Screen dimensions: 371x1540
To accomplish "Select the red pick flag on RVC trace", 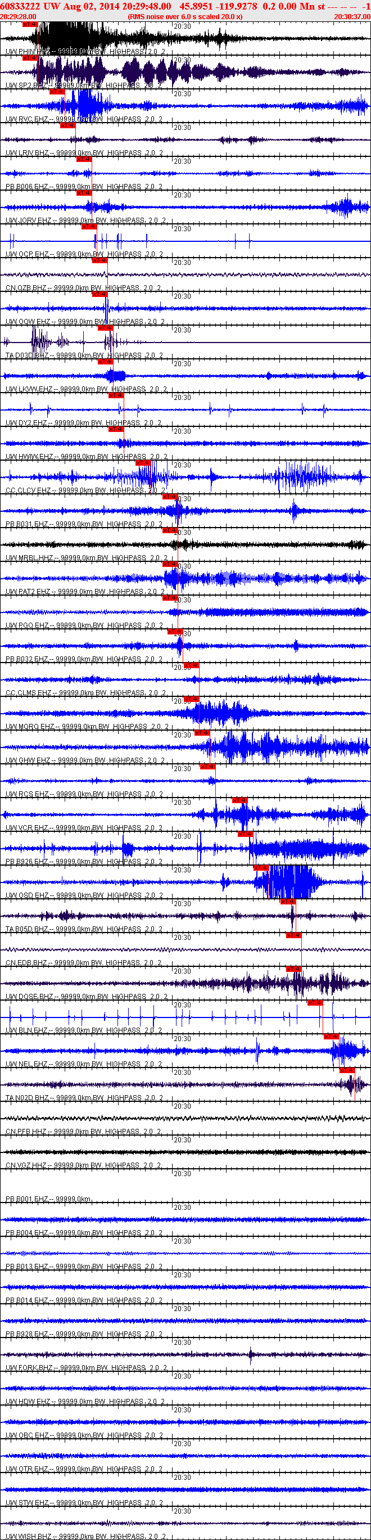I will (57, 92).
